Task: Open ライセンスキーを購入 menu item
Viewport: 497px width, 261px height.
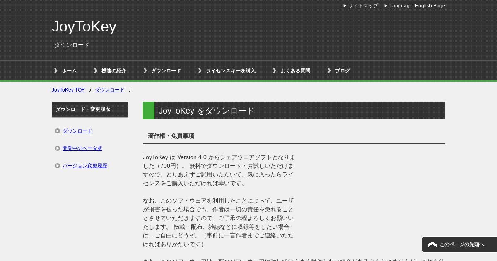Action: [231, 71]
